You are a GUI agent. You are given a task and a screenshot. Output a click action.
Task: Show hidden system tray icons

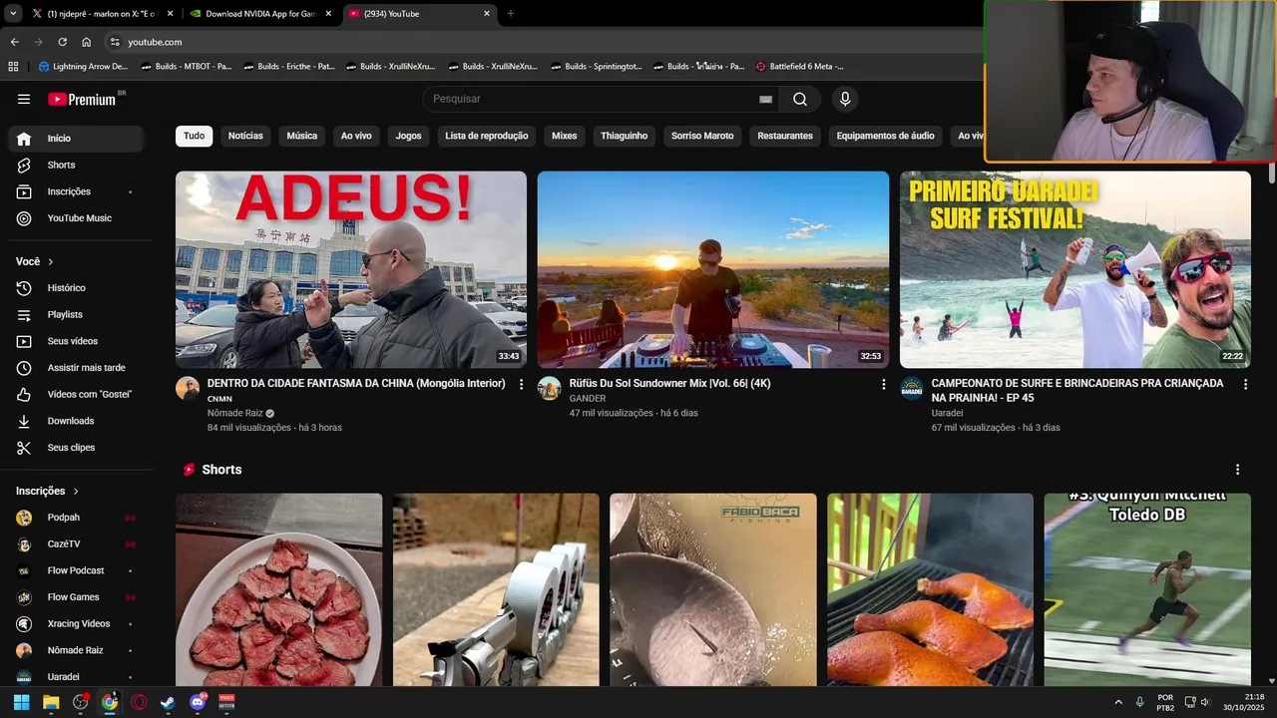click(1118, 702)
